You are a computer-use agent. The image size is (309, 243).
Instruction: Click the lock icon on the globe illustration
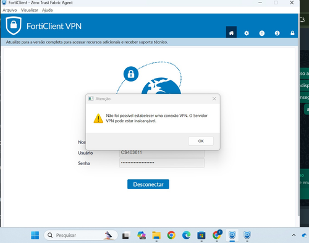[x=131, y=74]
